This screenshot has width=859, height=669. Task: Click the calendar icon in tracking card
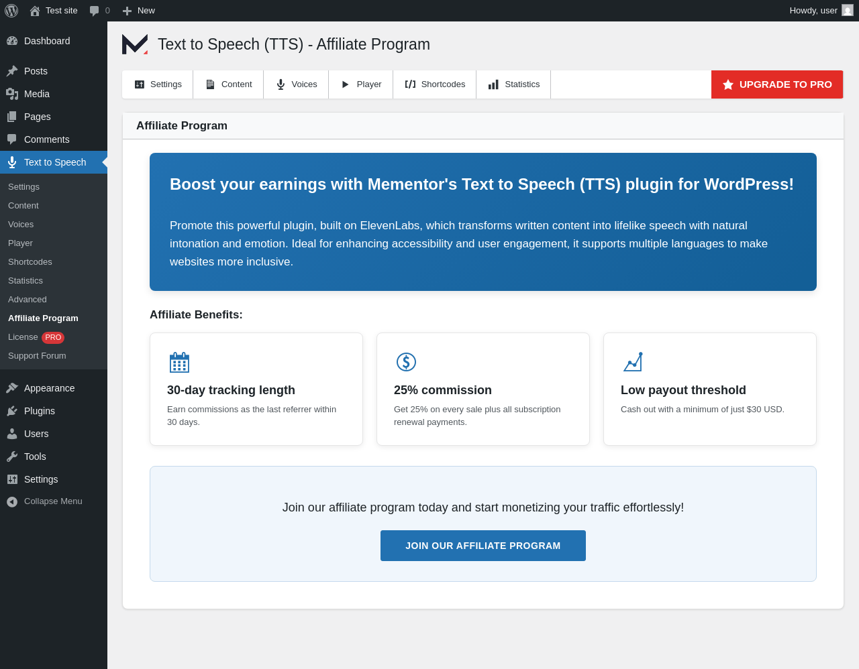(179, 363)
